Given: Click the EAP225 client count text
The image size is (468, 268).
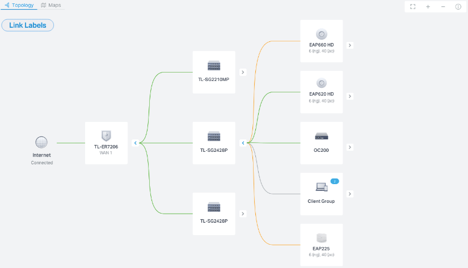Looking at the screenshot, I should coord(322,255).
